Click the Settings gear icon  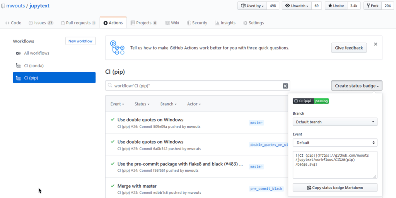[x=245, y=23]
